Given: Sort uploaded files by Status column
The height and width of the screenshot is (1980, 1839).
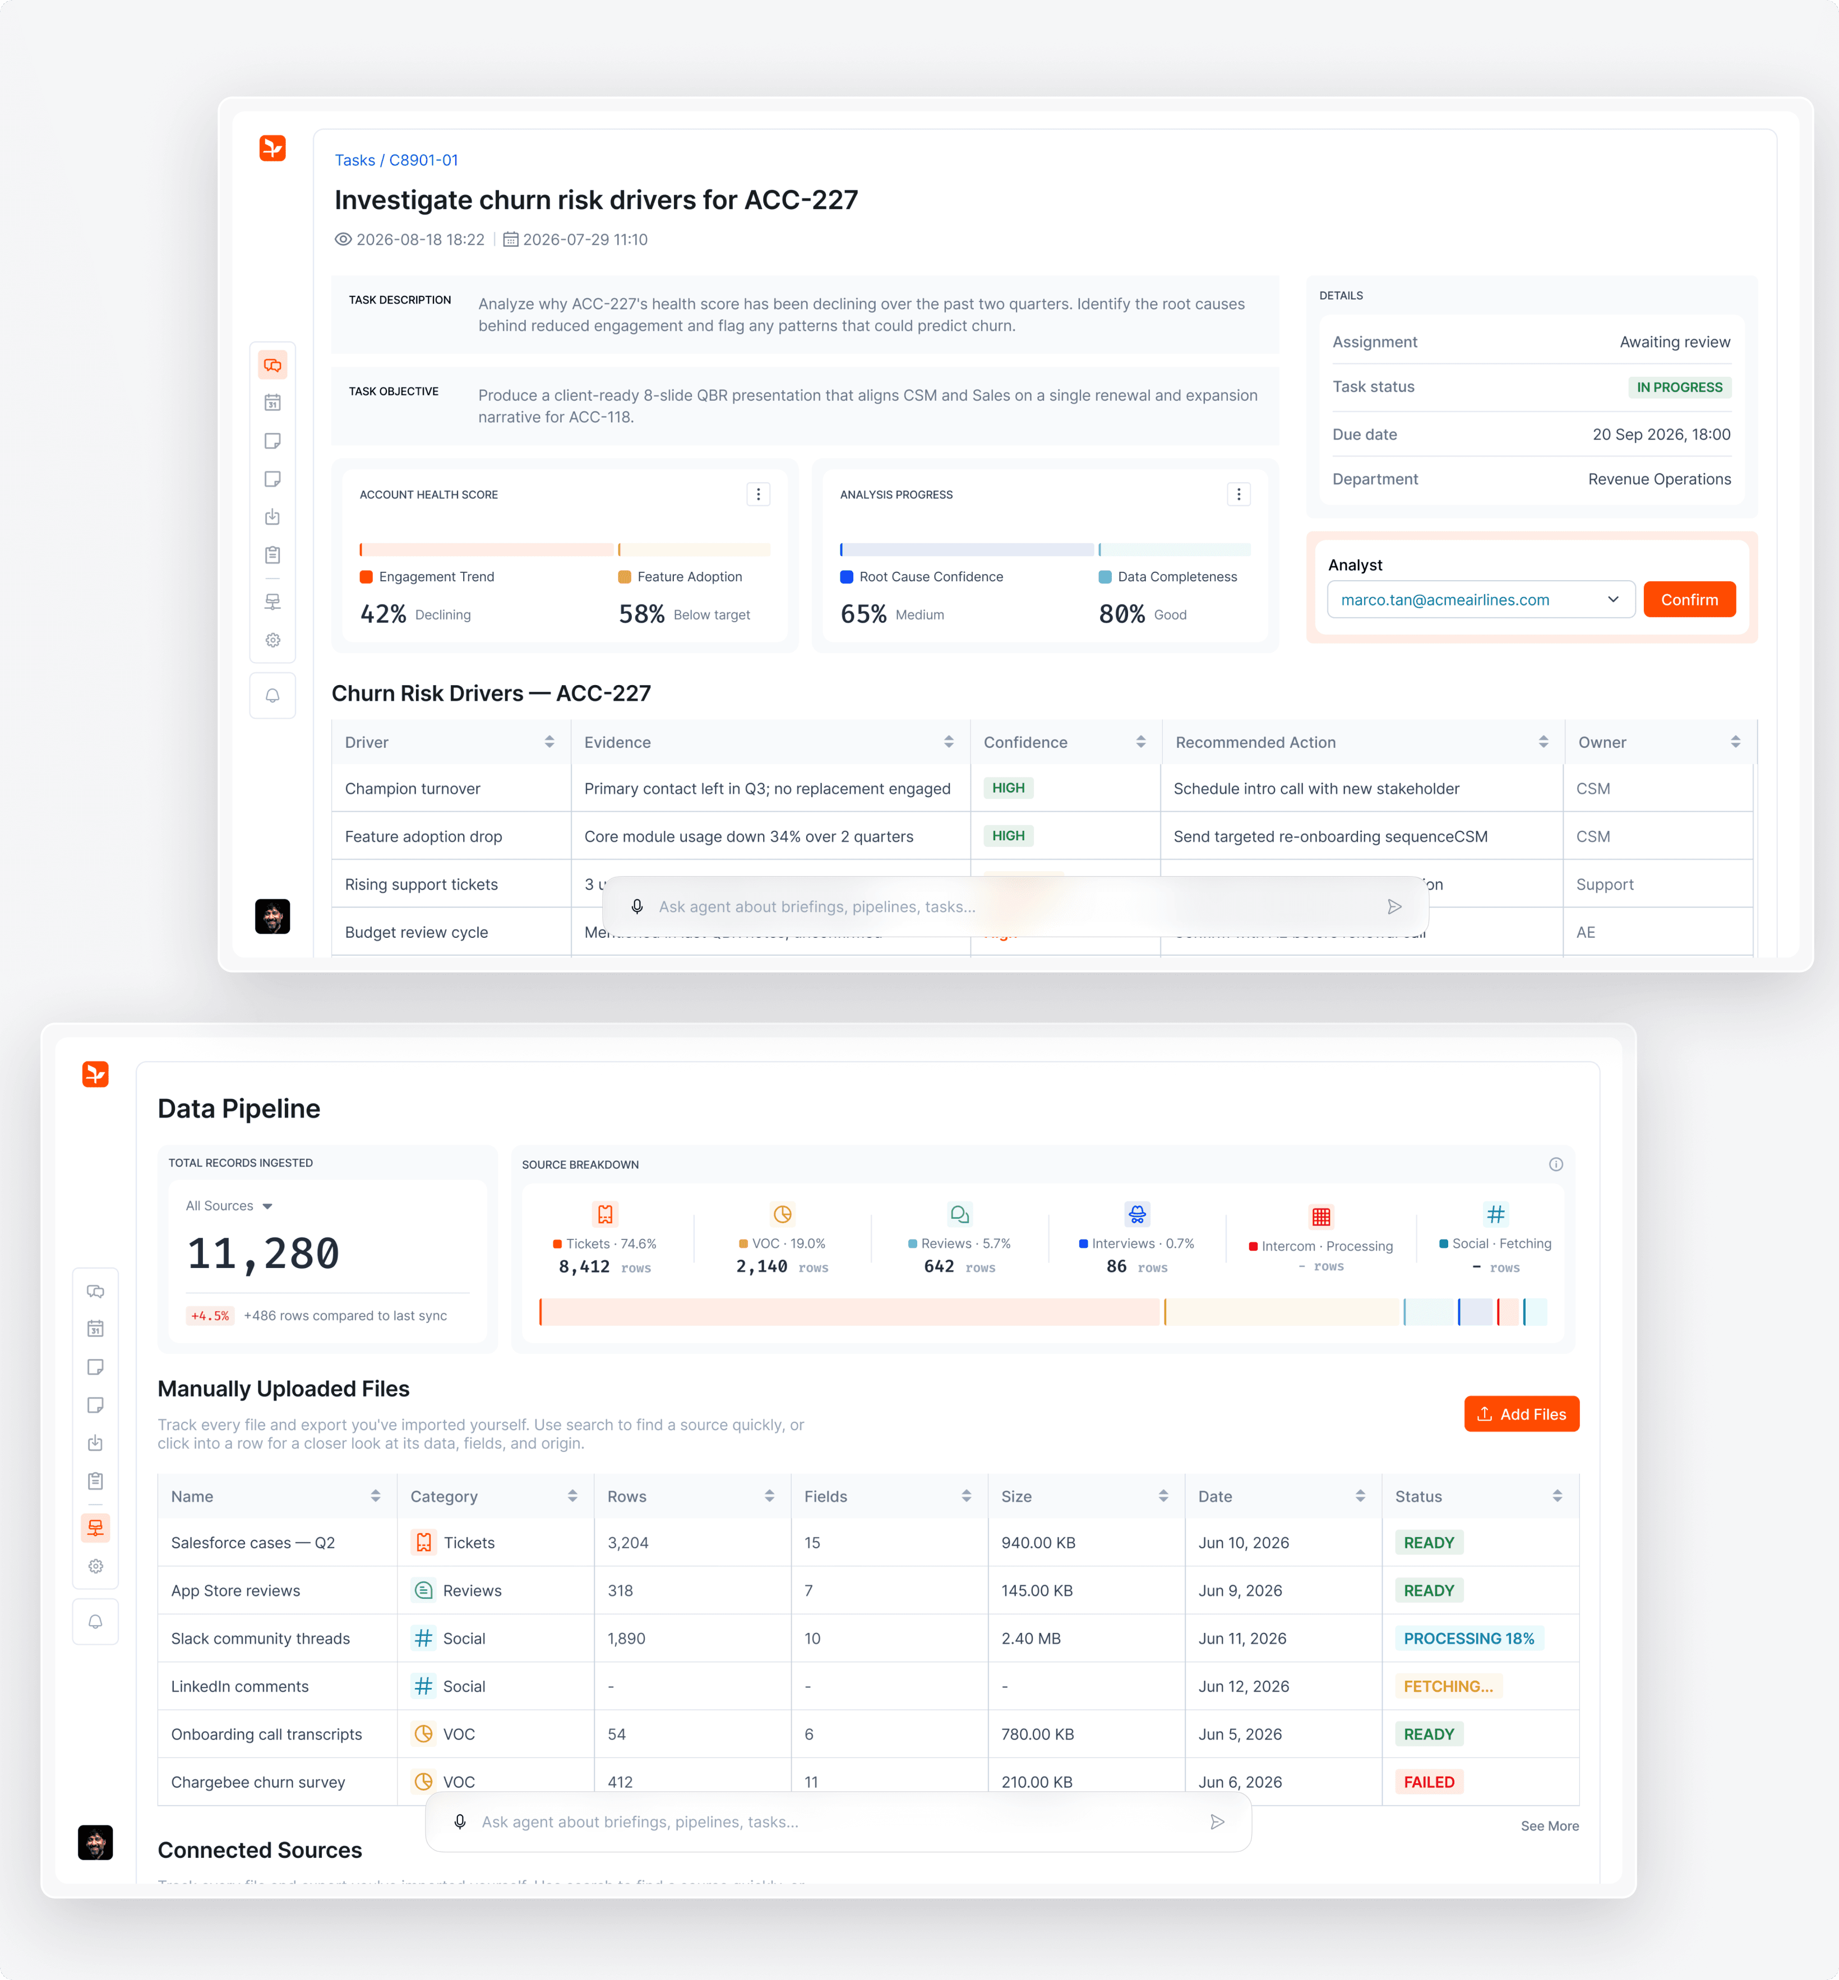Looking at the screenshot, I should [x=1558, y=1496].
